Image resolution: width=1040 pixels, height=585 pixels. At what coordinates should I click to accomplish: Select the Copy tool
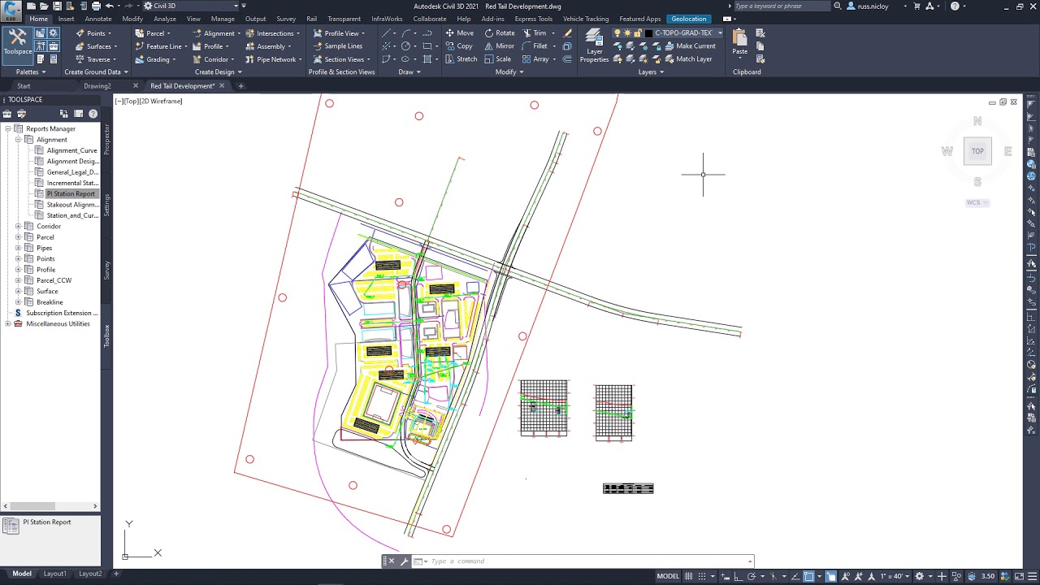tap(458, 46)
